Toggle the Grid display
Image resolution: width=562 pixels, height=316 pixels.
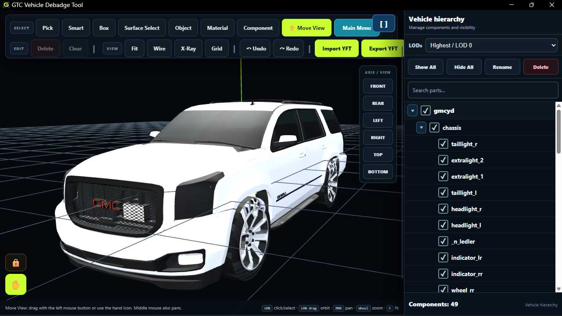pos(217,48)
